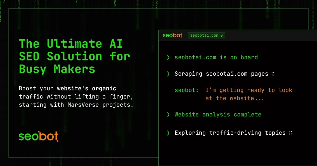Image resolution: width=317 pixels, height=166 pixels.
Task: Click the chevron beside "Website analysis complete"
Action: [x=168, y=115]
